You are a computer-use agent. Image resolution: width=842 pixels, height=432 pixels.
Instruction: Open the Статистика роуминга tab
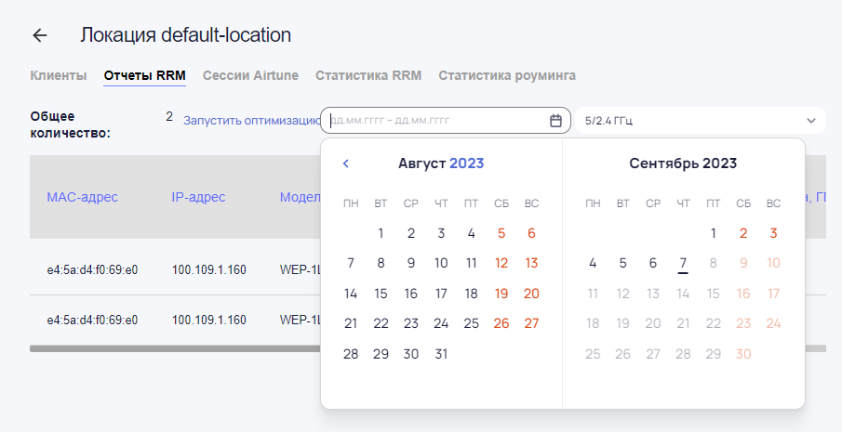coord(507,75)
